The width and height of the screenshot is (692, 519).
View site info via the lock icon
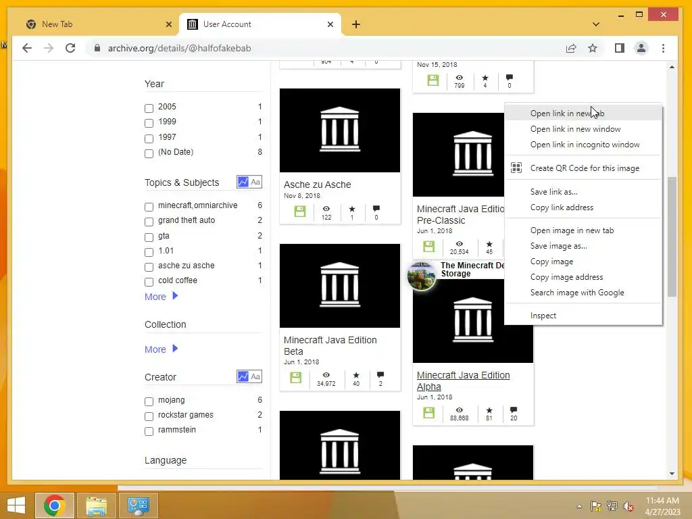click(x=97, y=48)
